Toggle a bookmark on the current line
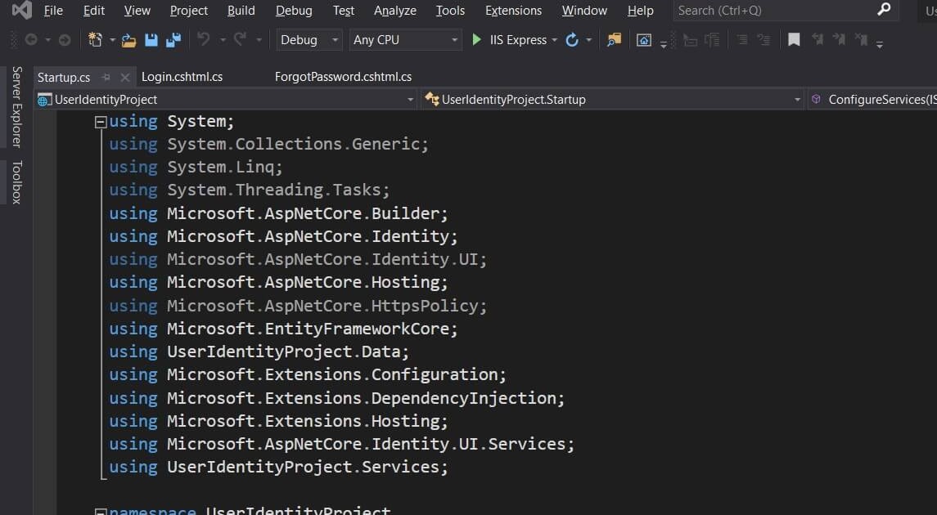This screenshot has height=515, width=937. [x=793, y=39]
